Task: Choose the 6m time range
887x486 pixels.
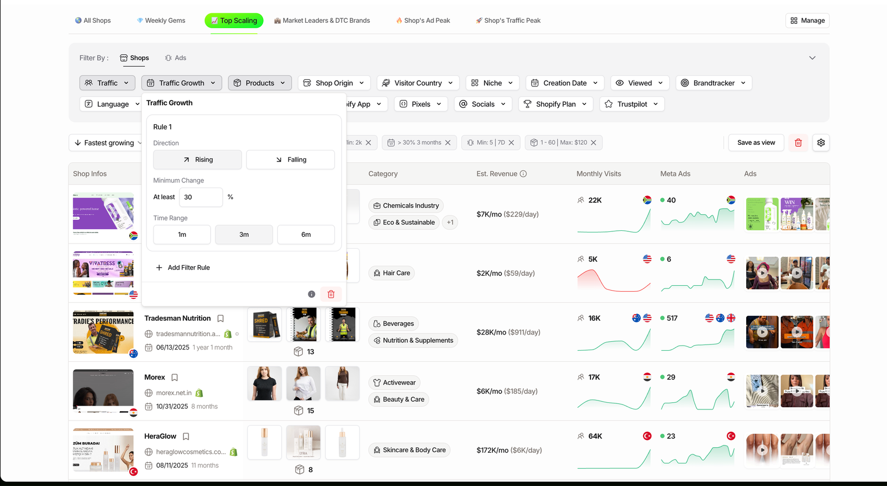Action: 306,235
